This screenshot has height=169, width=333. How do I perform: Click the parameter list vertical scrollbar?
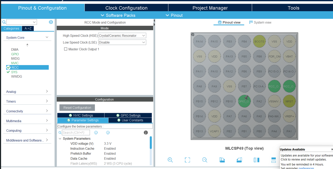tap(151, 143)
